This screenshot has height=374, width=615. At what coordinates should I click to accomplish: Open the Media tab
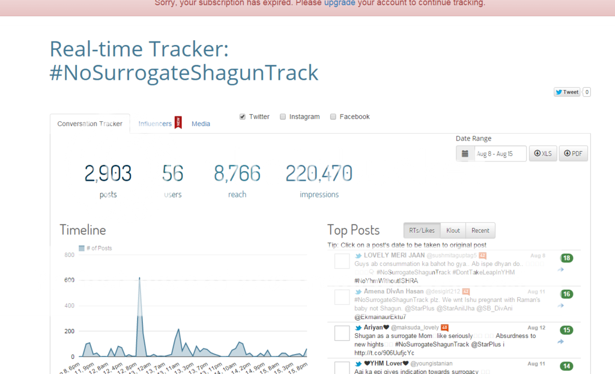tap(201, 124)
